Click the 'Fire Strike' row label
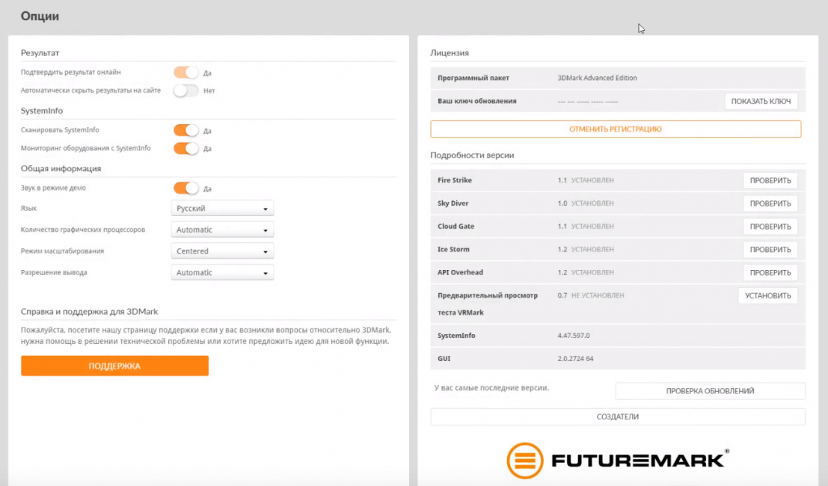The image size is (828, 486). point(455,180)
